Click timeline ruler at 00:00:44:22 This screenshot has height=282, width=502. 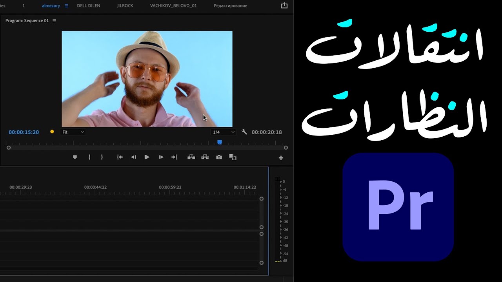click(95, 187)
